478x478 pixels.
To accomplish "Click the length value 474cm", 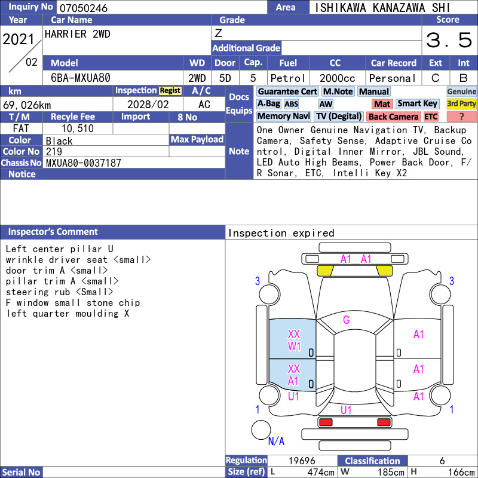I will click(321, 472).
